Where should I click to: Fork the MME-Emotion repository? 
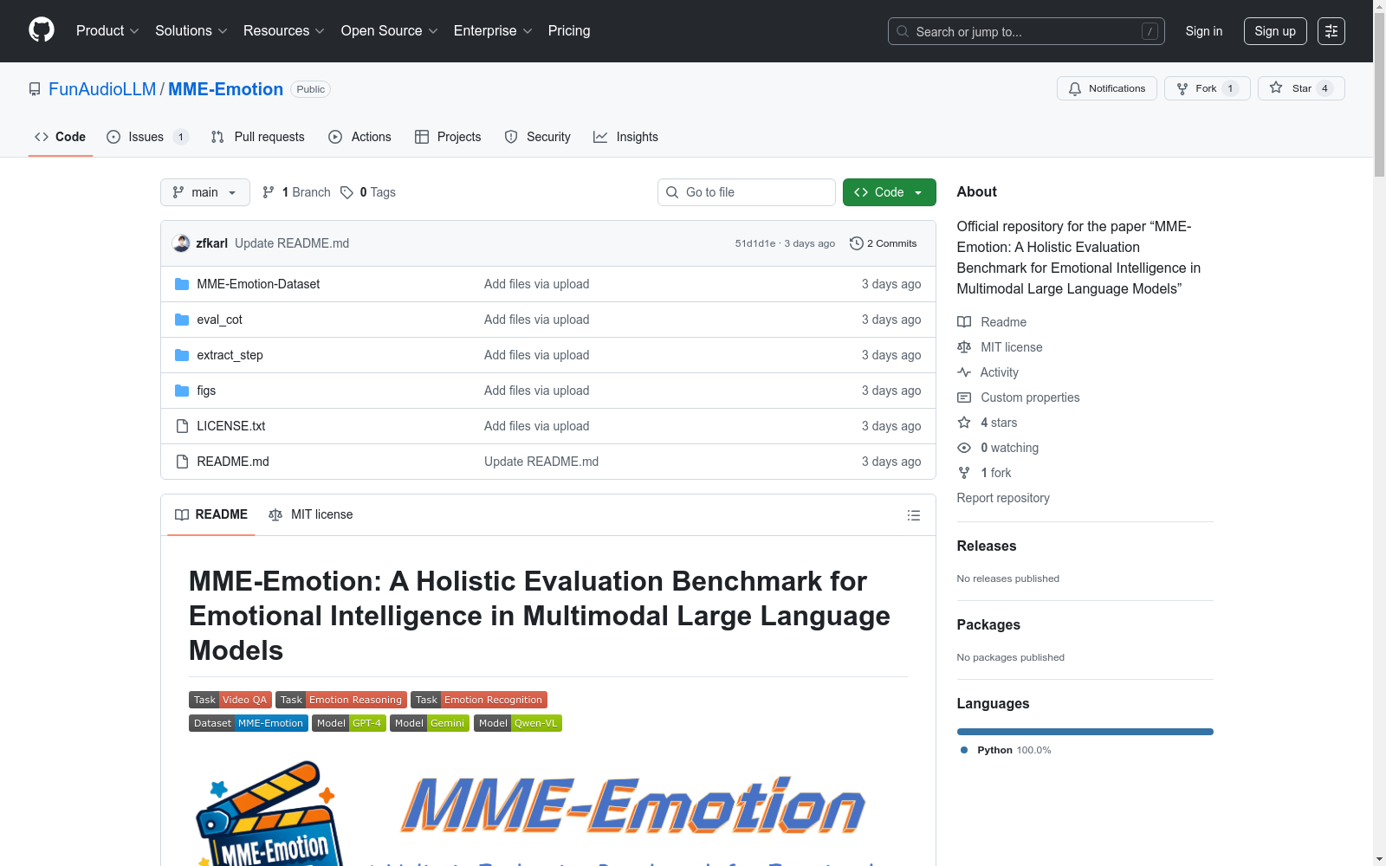(1207, 88)
